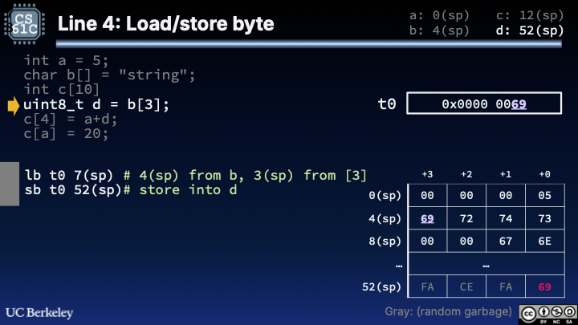This screenshot has width=578, height=325.
Task: Click the lb t0 7(sp) instruction
Action: click(71, 175)
